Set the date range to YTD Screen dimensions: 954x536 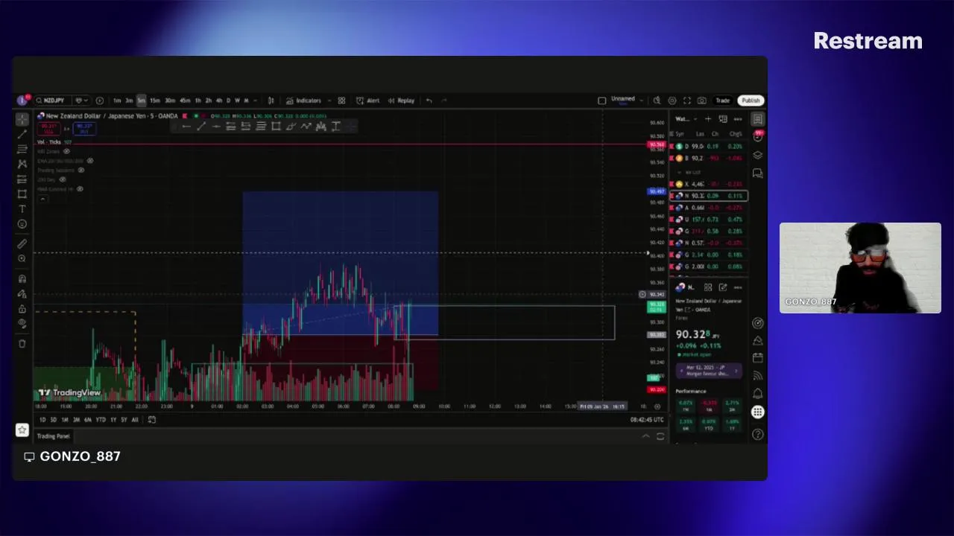click(x=101, y=419)
